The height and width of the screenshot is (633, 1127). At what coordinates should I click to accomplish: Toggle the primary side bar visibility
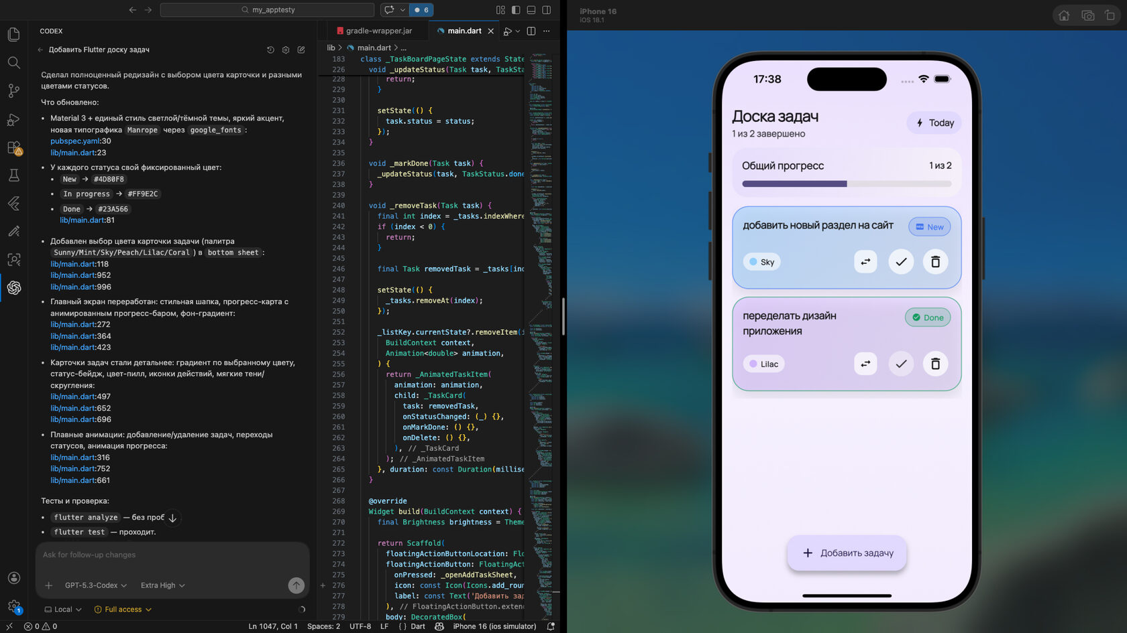516,10
